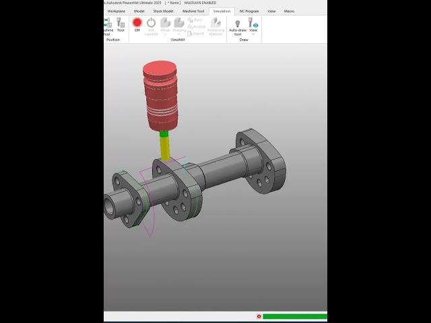Click the Machine Tool position icon

[108, 26]
